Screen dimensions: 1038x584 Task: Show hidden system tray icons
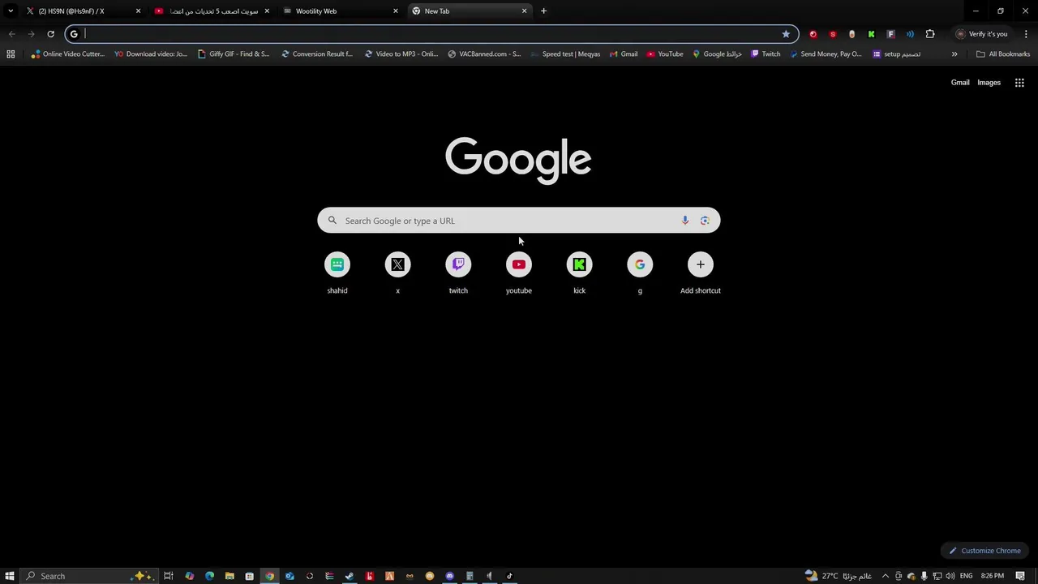885,576
